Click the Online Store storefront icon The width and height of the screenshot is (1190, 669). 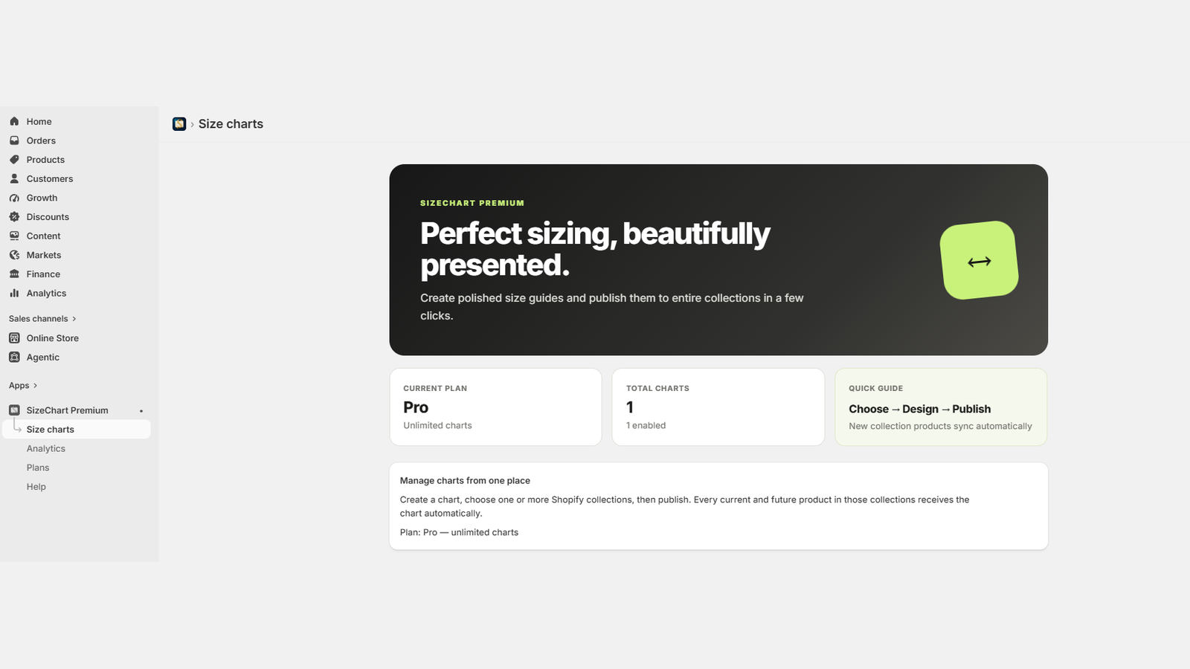(14, 338)
